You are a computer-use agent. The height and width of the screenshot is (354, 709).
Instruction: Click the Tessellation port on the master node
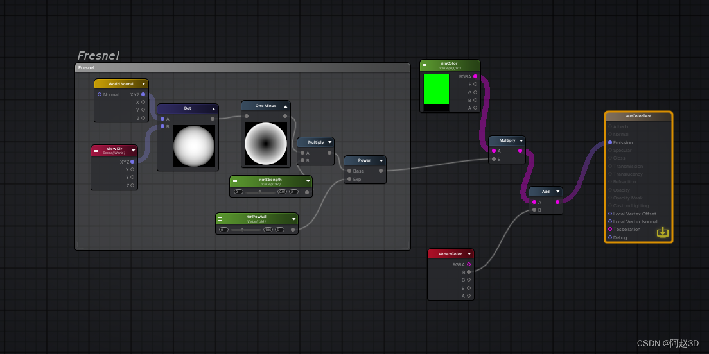click(x=610, y=230)
